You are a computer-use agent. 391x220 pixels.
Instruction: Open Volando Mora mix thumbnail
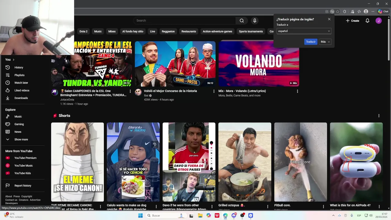pyautogui.click(x=259, y=64)
